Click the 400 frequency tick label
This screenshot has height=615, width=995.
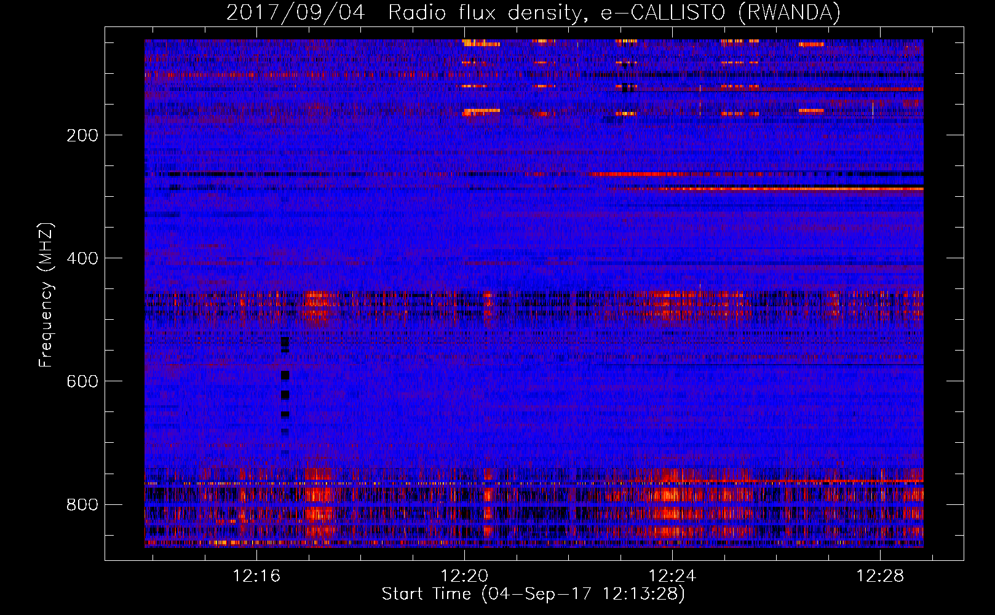click(82, 258)
